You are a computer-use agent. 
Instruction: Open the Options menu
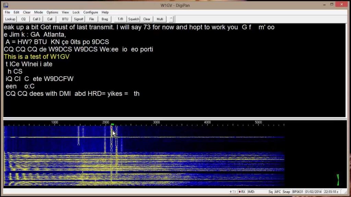[x=52, y=12]
